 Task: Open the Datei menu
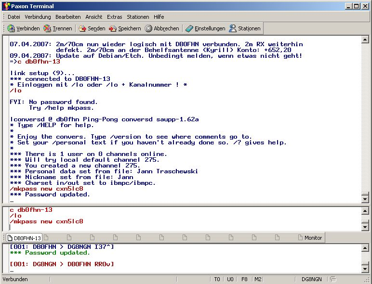(x=13, y=17)
